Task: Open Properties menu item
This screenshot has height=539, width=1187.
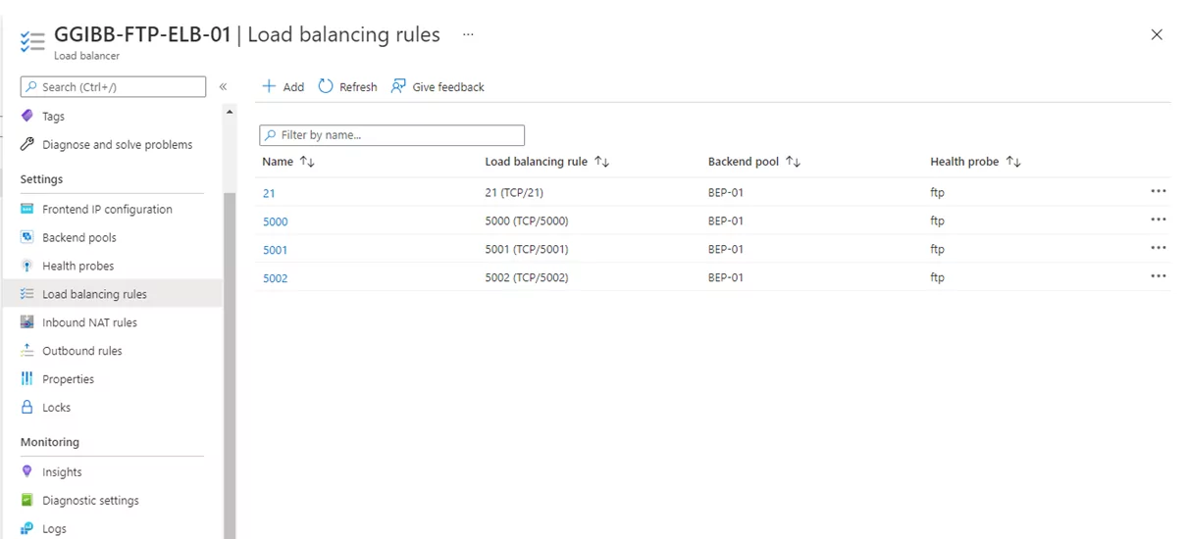Action: tap(68, 380)
